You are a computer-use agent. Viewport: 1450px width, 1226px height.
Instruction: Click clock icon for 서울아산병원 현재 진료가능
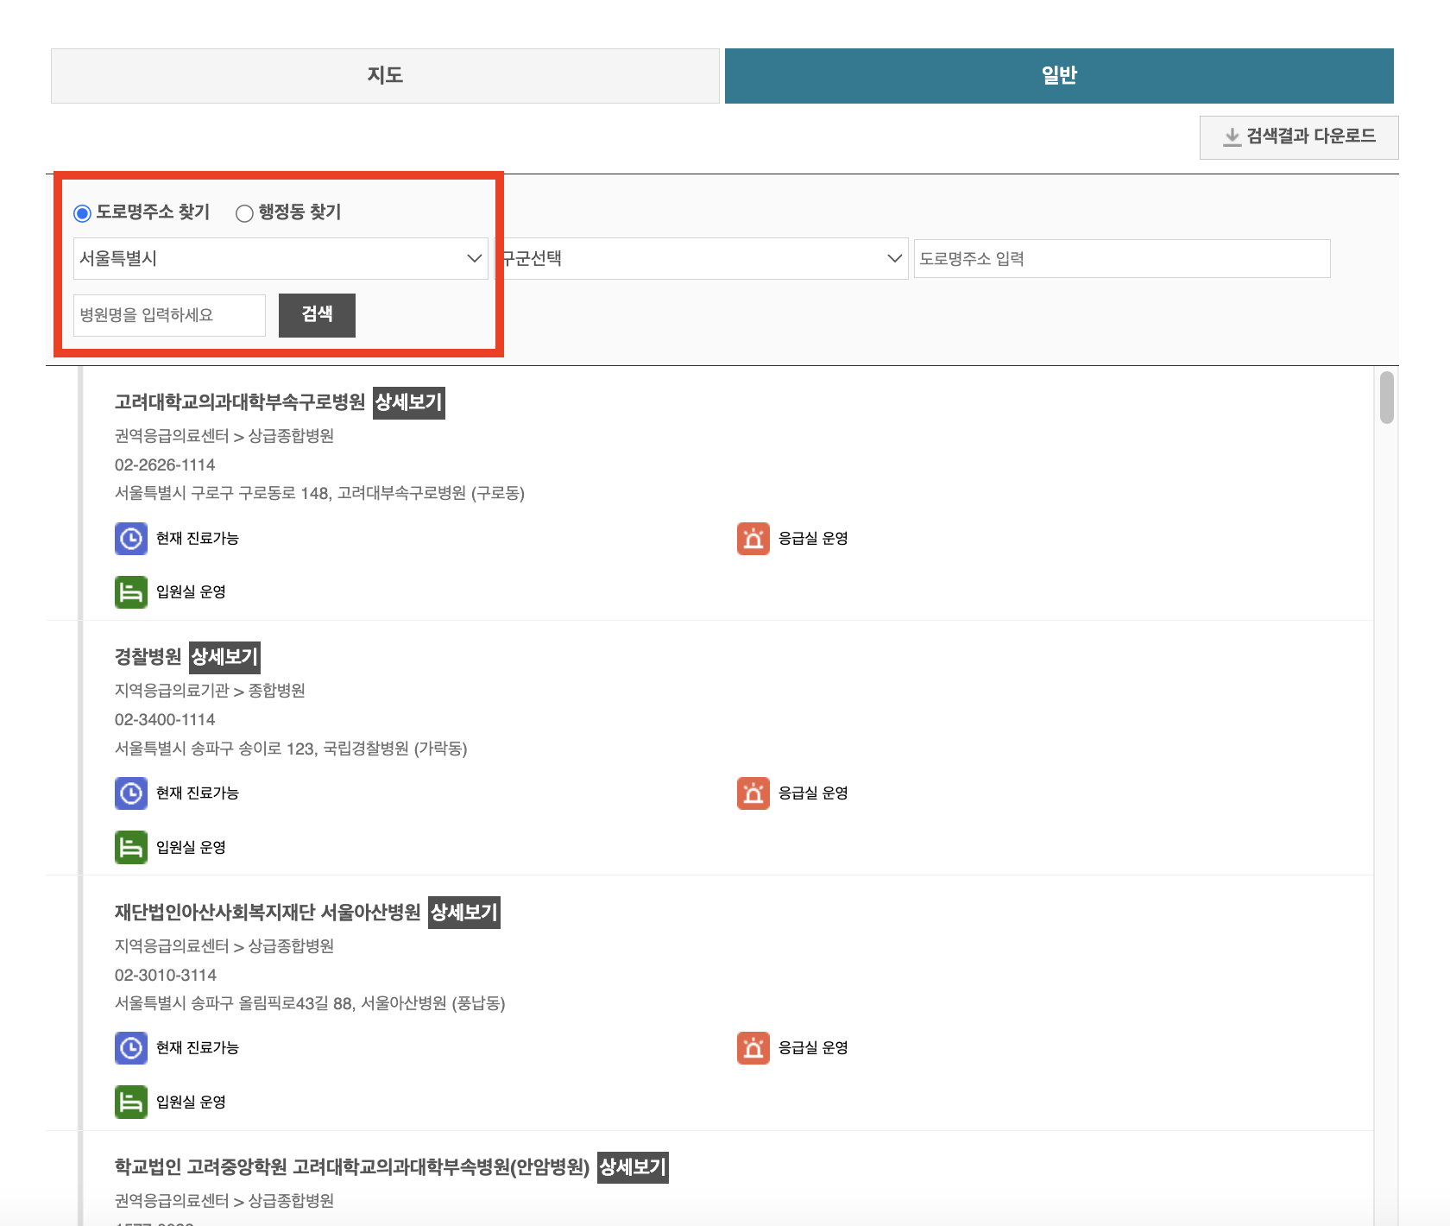[131, 1048]
